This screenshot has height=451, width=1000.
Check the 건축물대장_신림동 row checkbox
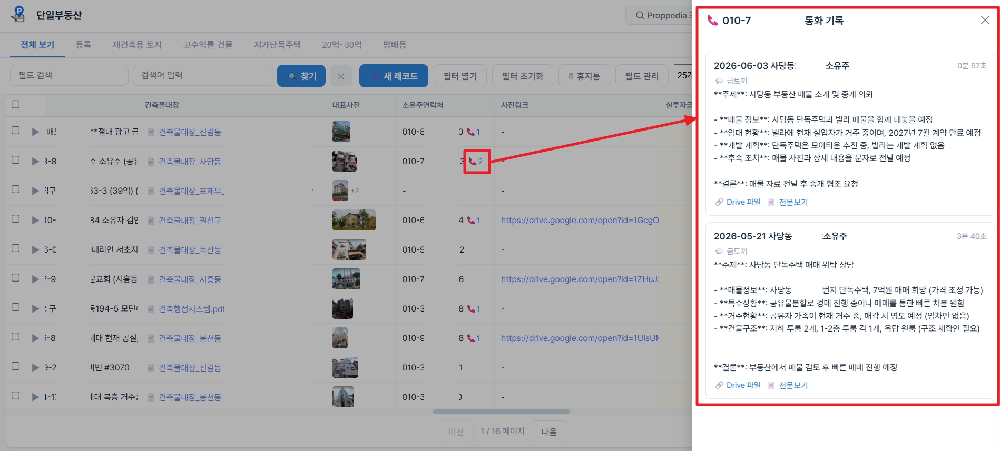(16, 130)
